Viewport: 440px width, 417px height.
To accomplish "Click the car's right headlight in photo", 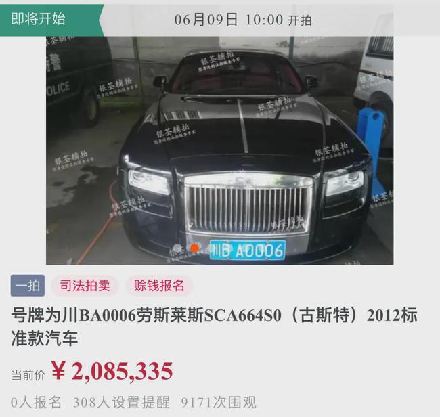I will (x=345, y=182).
